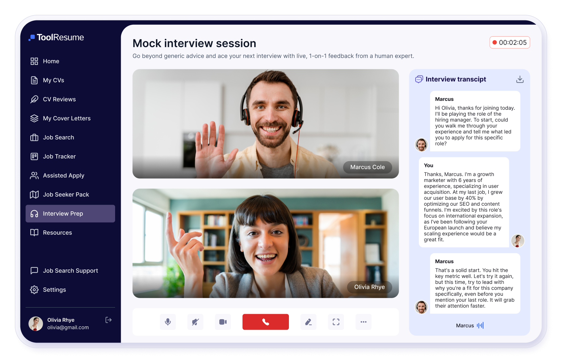End the call with the red phone button
The width and height of the screenshot is (562, 363).
(x=265, y=322)
